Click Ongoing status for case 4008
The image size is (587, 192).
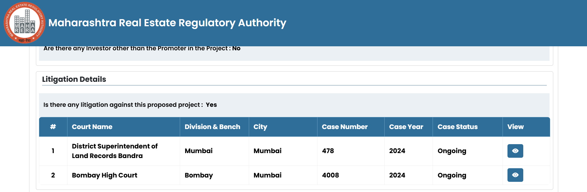click(x=451, y=175)
